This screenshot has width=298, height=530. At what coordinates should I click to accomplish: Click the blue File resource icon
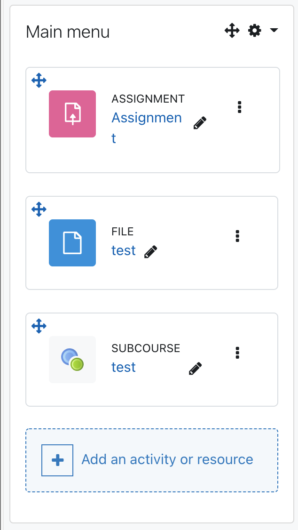[72, 243]
